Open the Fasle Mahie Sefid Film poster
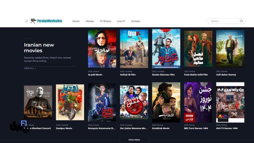This screenshot has width=254, height=143. coord(198,49)
